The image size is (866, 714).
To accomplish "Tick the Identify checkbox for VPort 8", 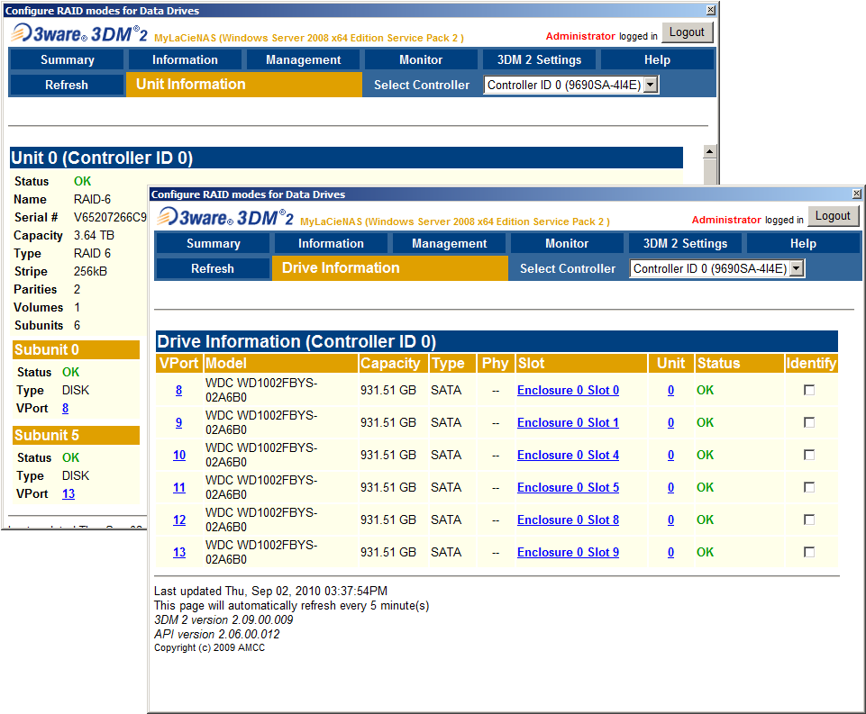I will tap(809, 390).
